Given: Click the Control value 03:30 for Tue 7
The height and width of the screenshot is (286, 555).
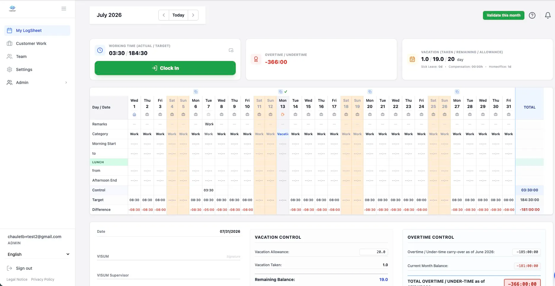Looking at the screenshot, I should (209, 190).
